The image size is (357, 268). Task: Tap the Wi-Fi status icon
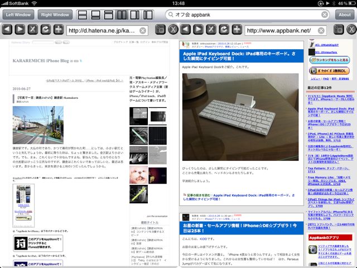34,3
